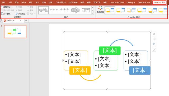
Task: Open the 视图 View tab
Action: pyautogui.click(x=89, y=2)
